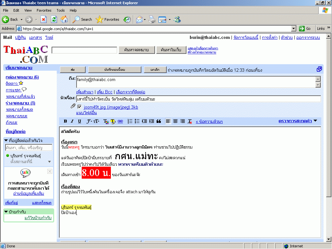Open the Favorites menu in menu bar
This screenshot has width=332, height=249.
point(44,10)
